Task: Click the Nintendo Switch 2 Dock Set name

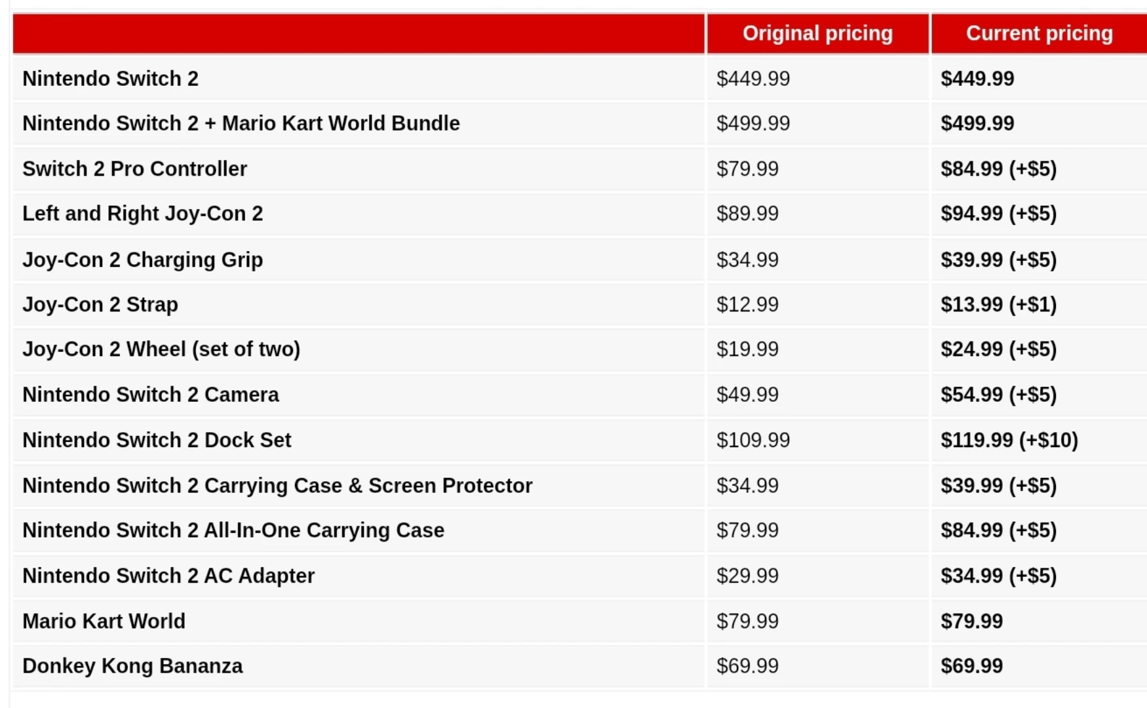Action: coord(157,440)
